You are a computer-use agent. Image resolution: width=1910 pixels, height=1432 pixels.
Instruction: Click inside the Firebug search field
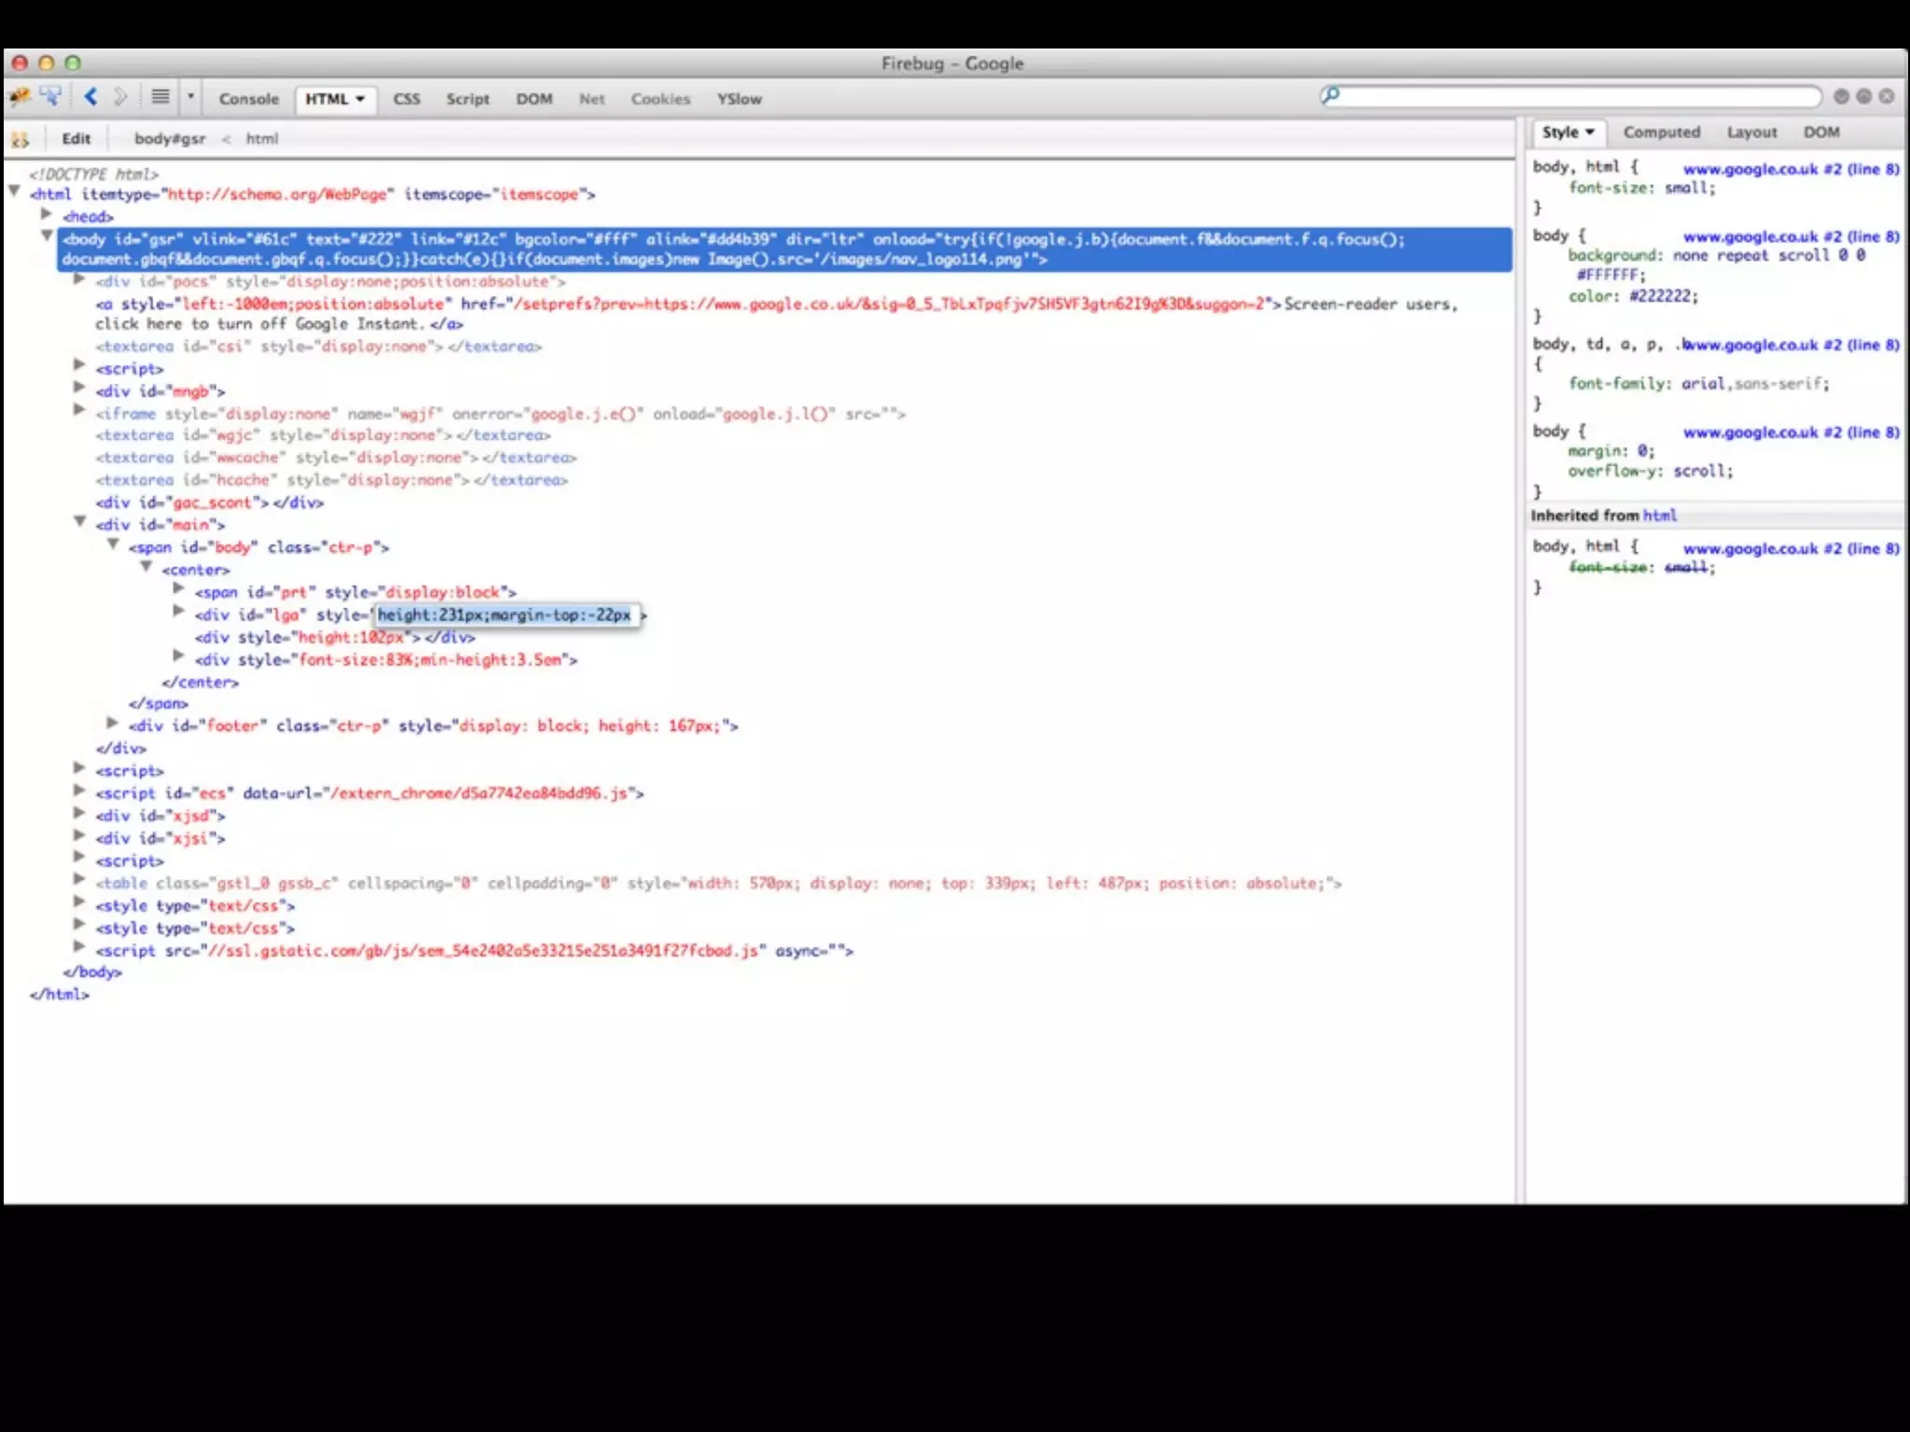[x=1576, y=97]
